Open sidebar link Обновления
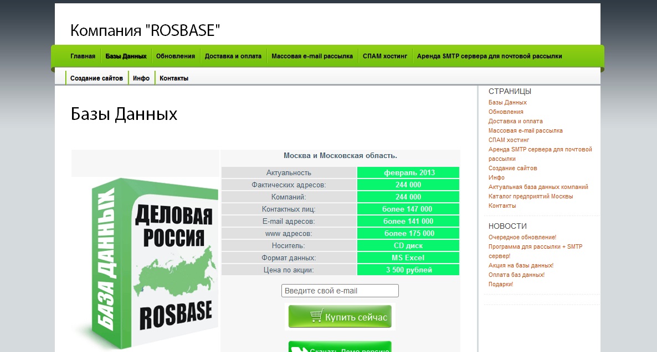The height and width of the screenshot is (352, 657). click(506, 112)
